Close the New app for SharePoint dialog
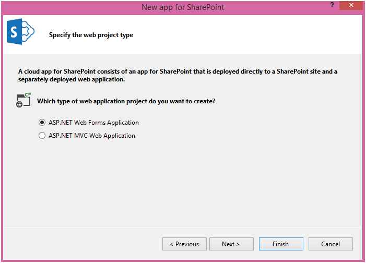This screenshot has height=263, width=366. point(351,5)
